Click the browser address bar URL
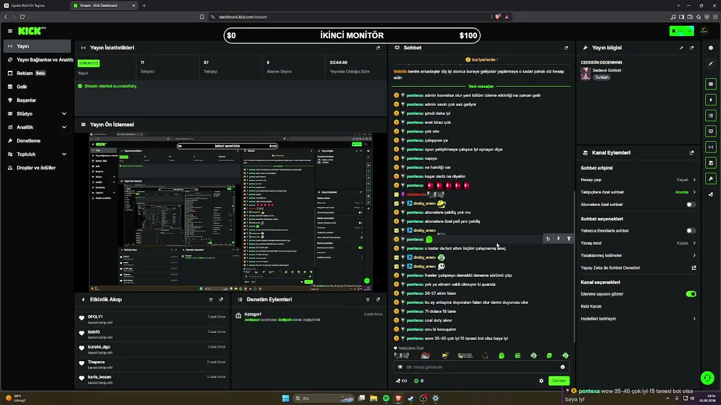The height and width of the screenshot is (405, 721). pyautogui.click(x=243, y=17)
